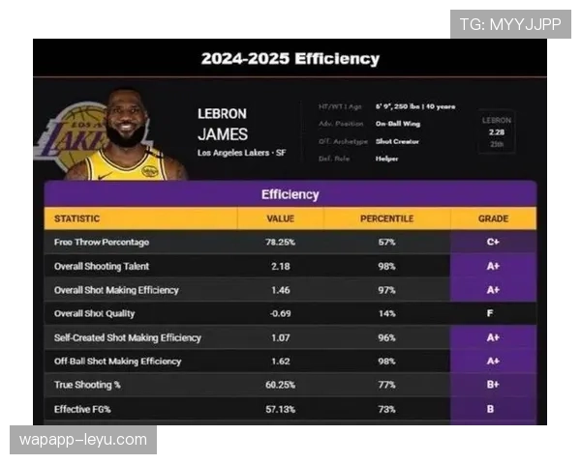Click the A+ grade for Overall Shooting Talent

pos(493,266)
